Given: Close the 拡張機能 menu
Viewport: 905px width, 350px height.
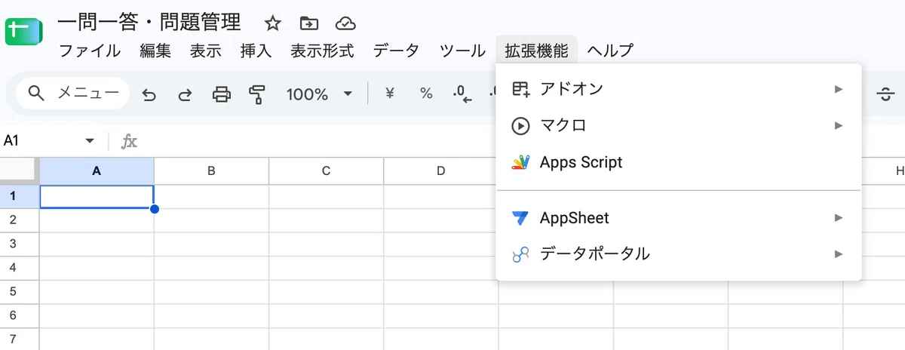Looking at the screenshot, I should click(536, 51).
